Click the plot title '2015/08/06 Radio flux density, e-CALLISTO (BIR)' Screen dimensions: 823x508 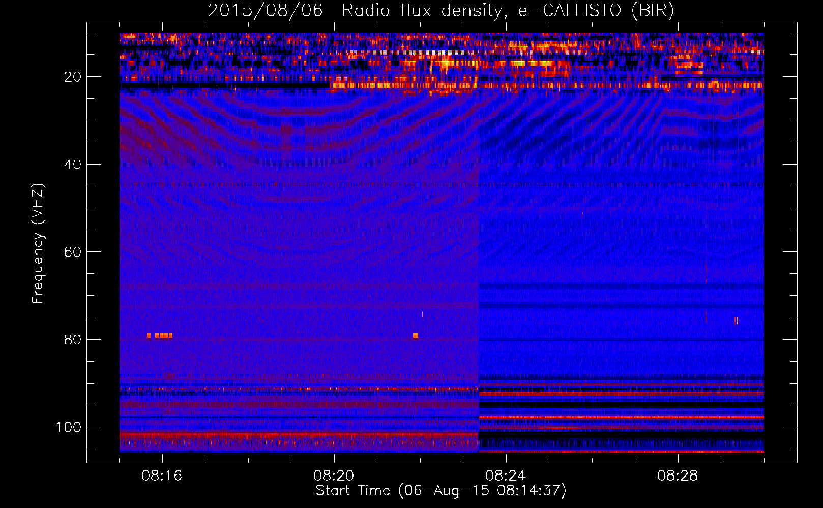tap(441, 10)
